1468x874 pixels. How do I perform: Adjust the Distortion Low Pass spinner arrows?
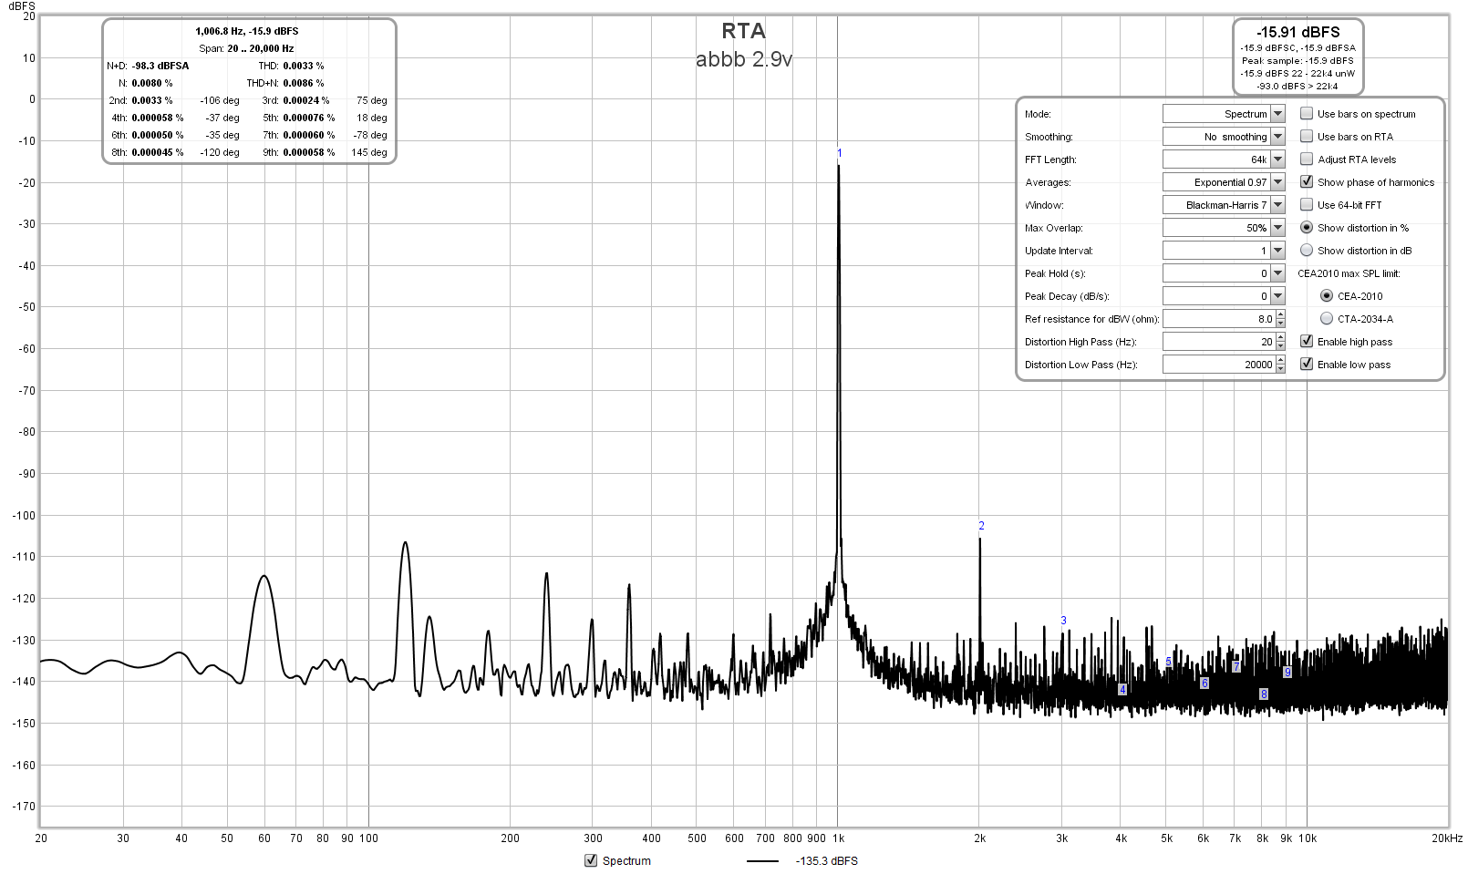point(1280,365)
